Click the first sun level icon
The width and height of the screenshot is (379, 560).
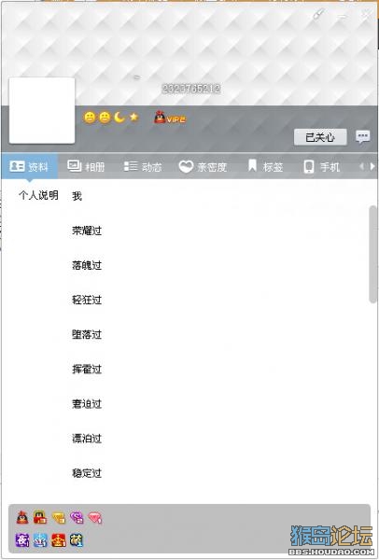pyautogui.click(x=90, y=118)
